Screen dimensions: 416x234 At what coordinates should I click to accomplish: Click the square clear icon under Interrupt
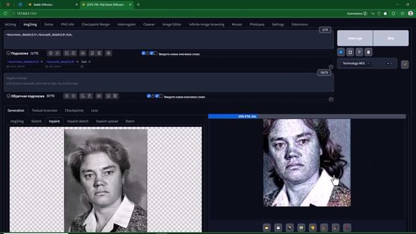tap(350, 52)
